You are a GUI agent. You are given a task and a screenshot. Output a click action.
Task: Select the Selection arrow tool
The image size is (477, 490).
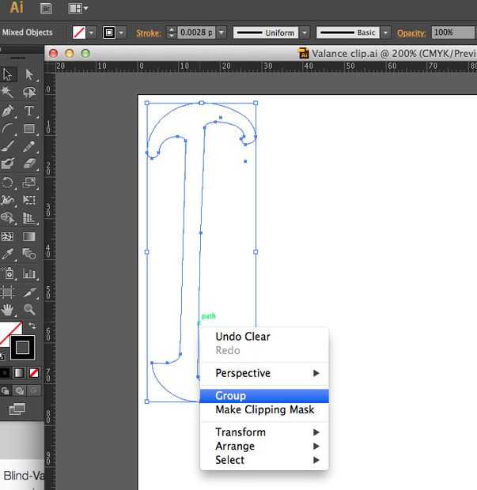coord(8,74)
